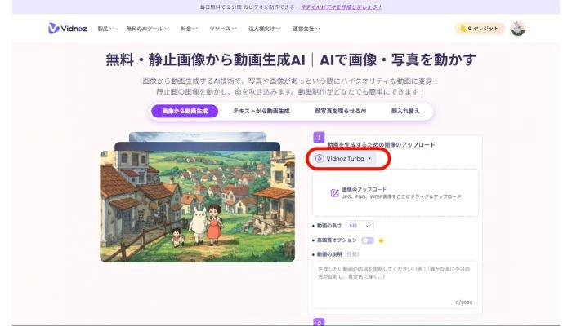Open the 動画の長さ duration dropdown
The width and height of the screenshot is (572, 326).
click(x=360, y=226)
